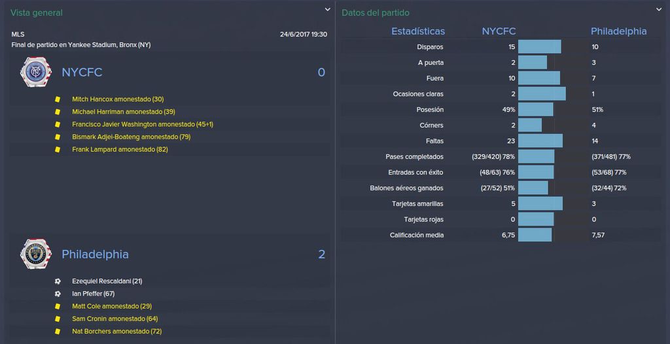Click yellow card icon beside Michael Harriman

pos(58,112)
